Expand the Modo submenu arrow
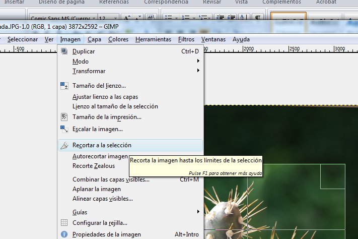Viewport: 358px width, 239px height. (198, 61)
